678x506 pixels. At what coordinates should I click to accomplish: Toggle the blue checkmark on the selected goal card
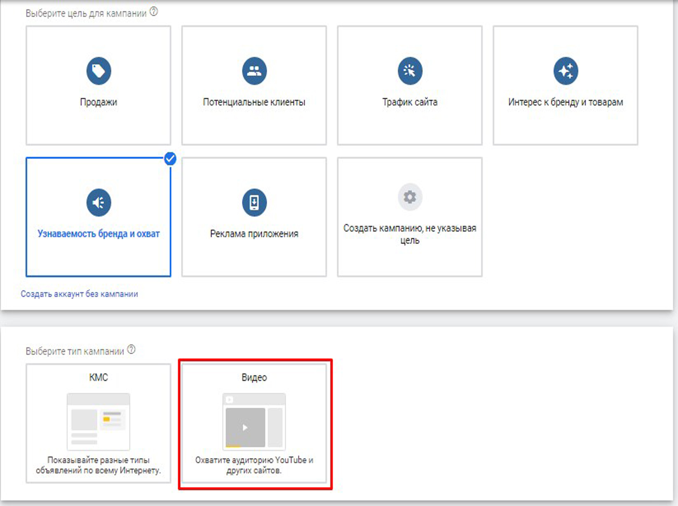(x=170, y=159)
